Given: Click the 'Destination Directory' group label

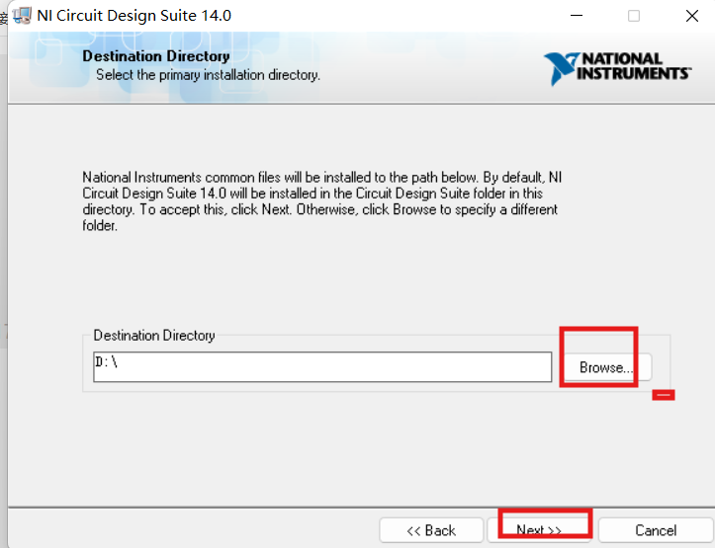Looking at the screenshot, I should tap(154, 336).
